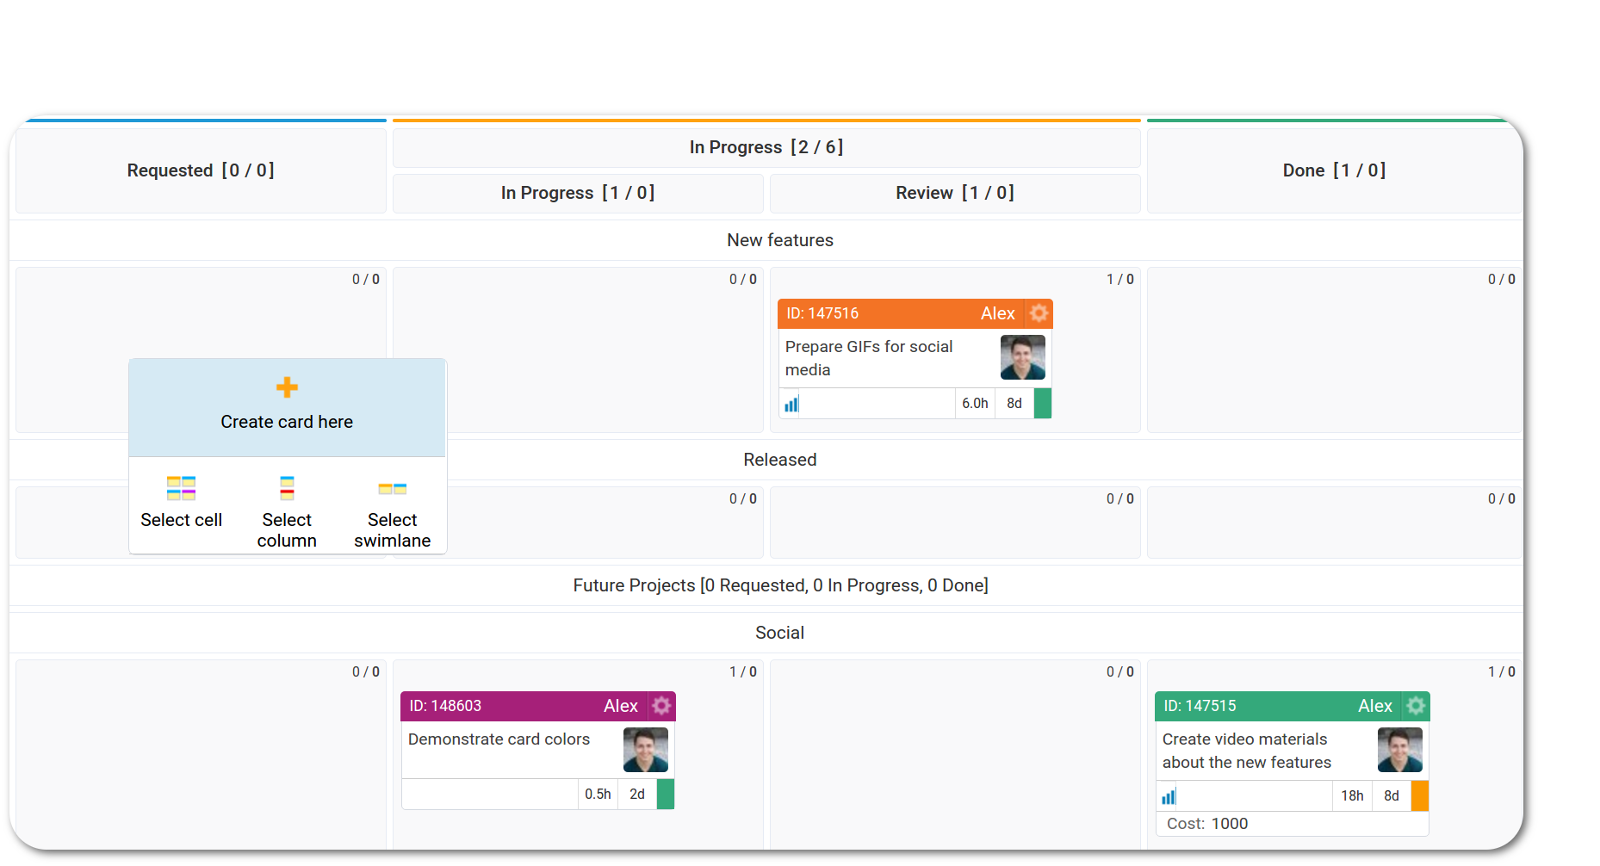Select the Review sub-column header
This screenshot has height=866, width=1600.
click(x=954, y=193)
